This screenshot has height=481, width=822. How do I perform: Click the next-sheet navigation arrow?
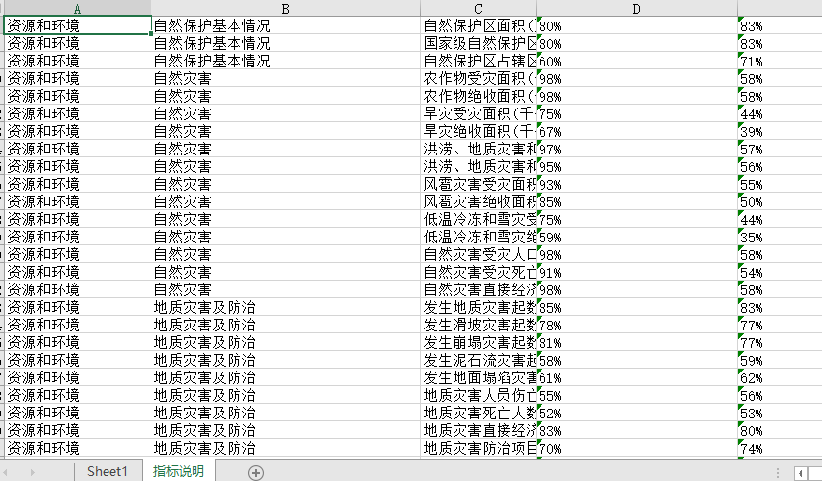[32, 472]
